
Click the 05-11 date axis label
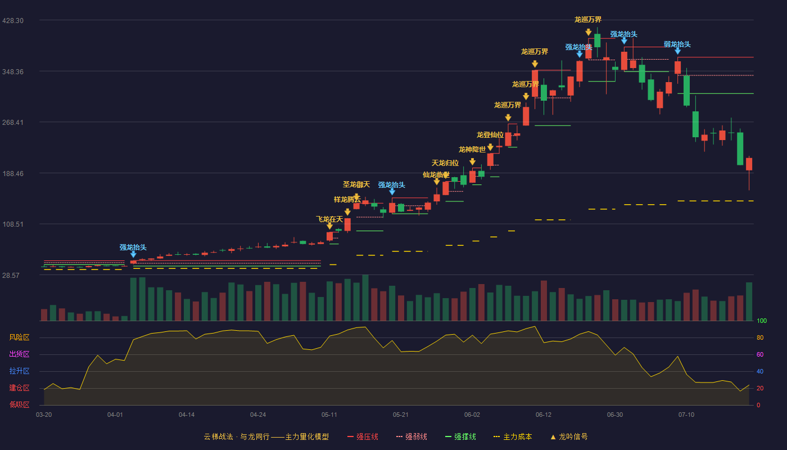coord(329,415)
